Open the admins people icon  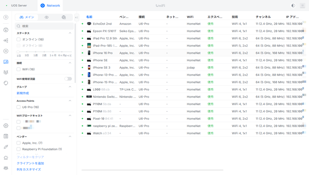(x=6, y=168)
